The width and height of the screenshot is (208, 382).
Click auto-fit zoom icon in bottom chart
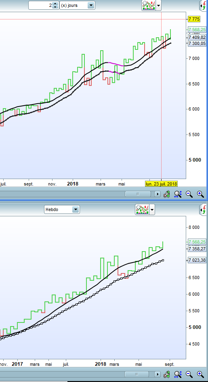(178, 374)
